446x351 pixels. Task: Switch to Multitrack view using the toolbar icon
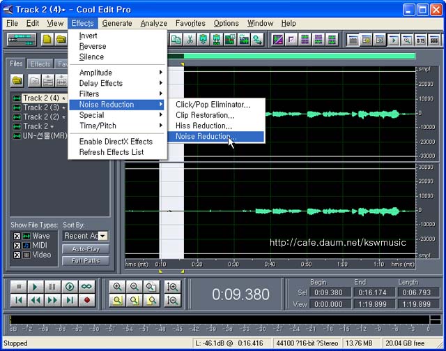click(22, 40)
